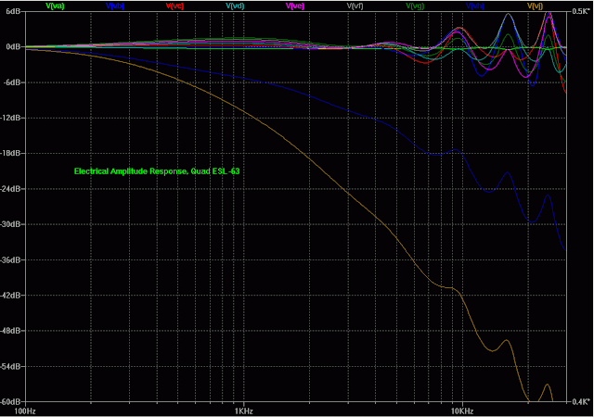Click the red V(vc) trace label
The width and height of the screenshot is (594, 417).
coord(175,6)
